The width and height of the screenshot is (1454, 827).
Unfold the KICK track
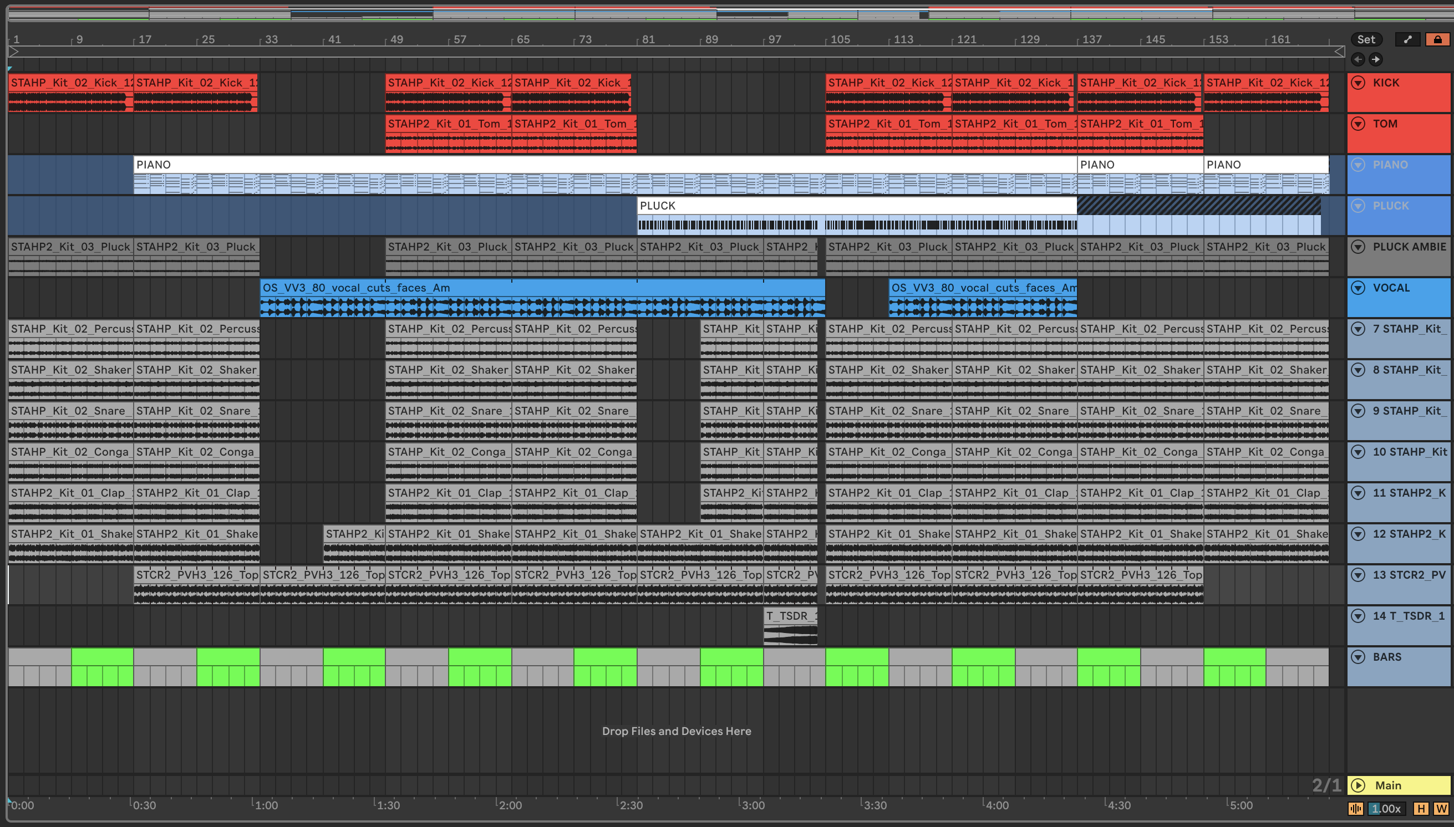(x=1358, y=83)
